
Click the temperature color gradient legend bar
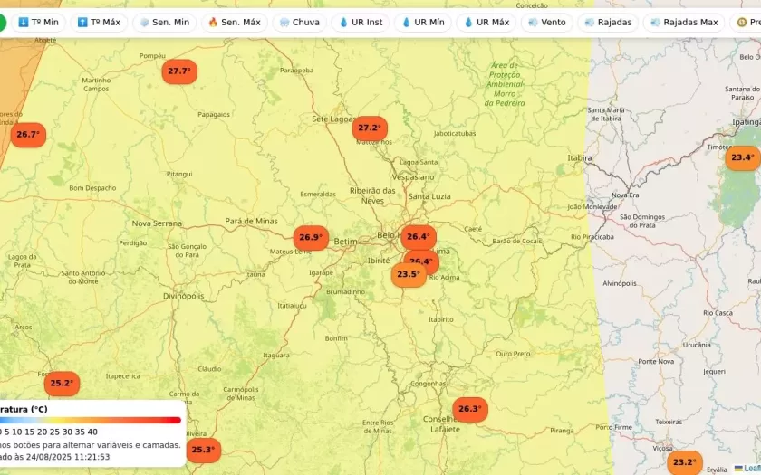[x=91, y=420]
